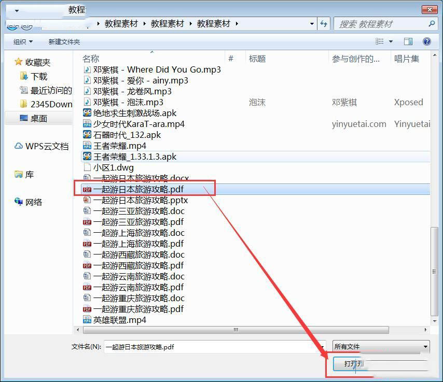The image size is (443, 382).
Task: Sort by # column header
Action: 231,59
